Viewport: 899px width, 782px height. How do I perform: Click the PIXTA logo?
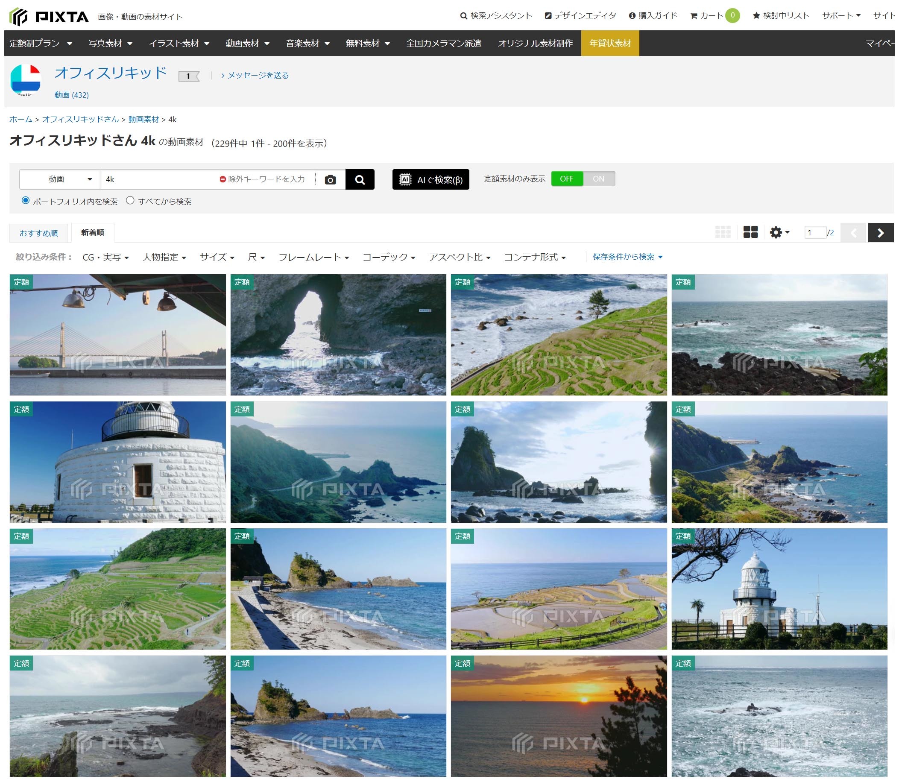[x=49, y=17]
